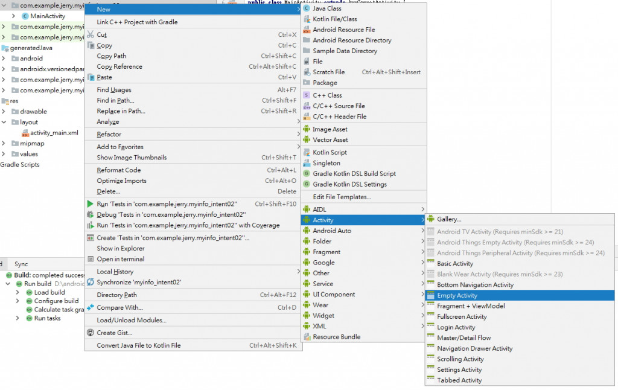The height and width of the screenshot is (390, 618).
Task: Click Reformat Code entry
Action: 194,170
